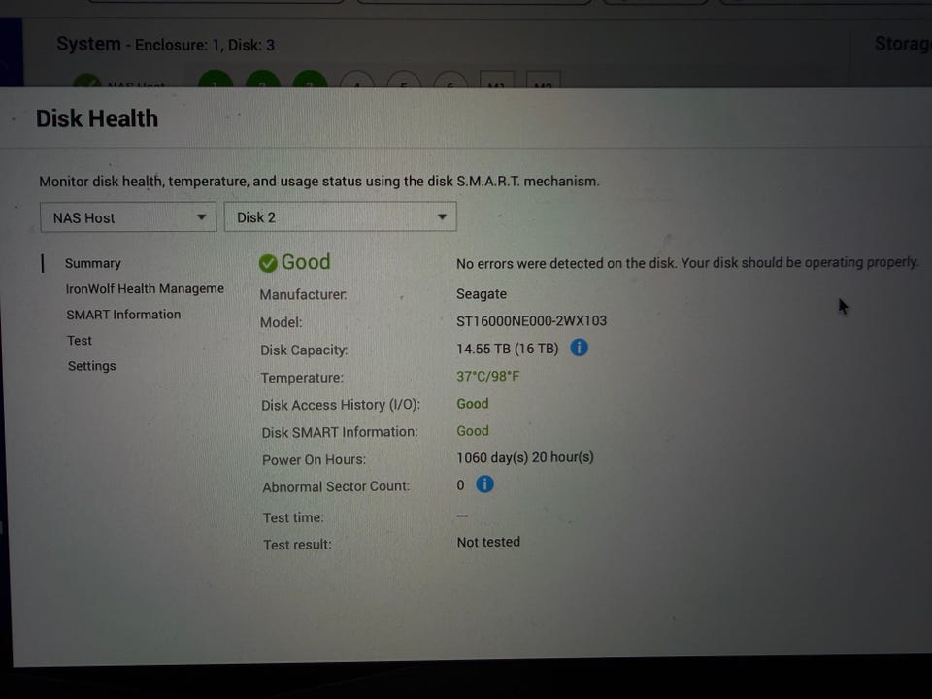Click the 1060 day(s) 20 hour(s) value
Image resolution: width=932 pixels, height=699 pixels.
click(525, 457)
